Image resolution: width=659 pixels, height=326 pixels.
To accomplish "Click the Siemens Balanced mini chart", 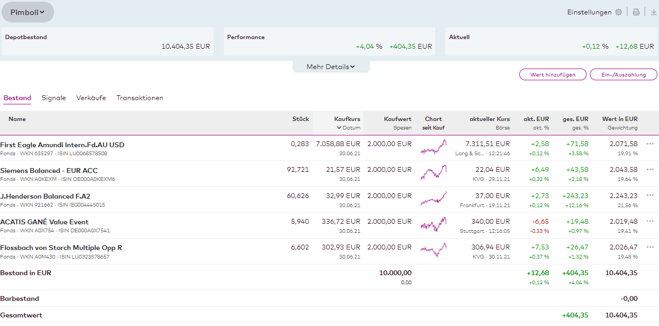I will coord(433,173).
